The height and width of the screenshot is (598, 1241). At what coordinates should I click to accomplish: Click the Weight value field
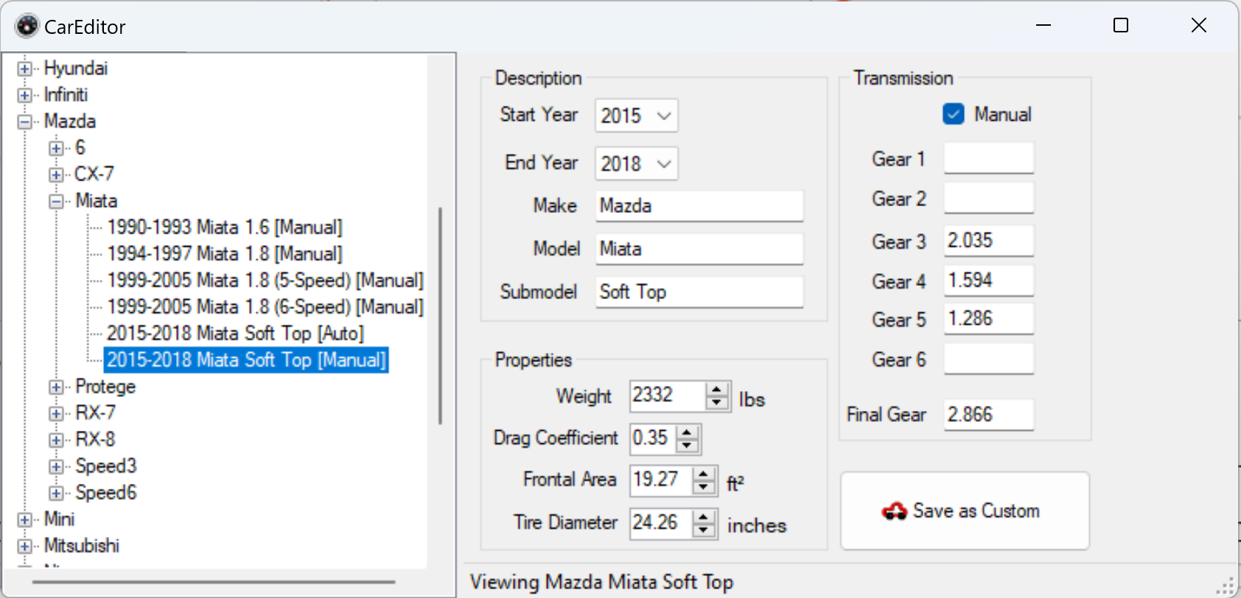668,395
